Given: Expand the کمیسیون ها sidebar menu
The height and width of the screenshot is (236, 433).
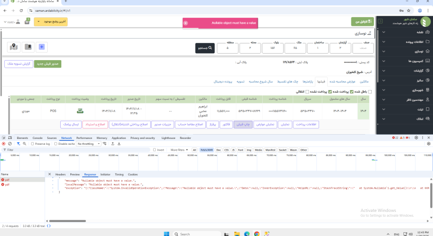Looking at the screenshot, I should [405, 61].
